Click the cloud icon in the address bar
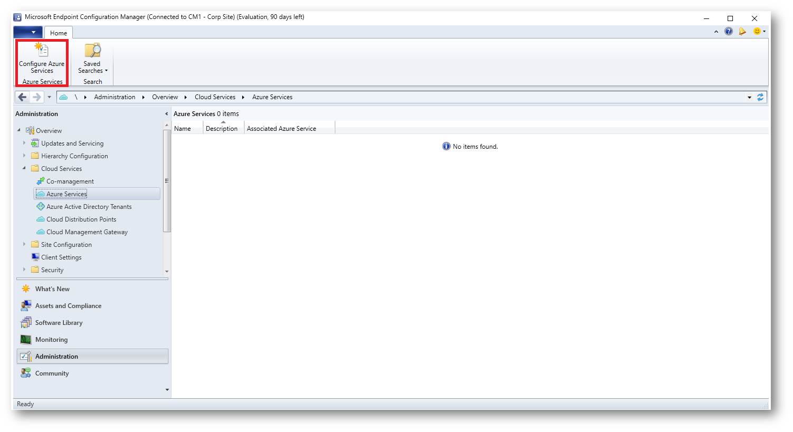The width and height of the screenshot is (793, 432). pos(63,97)
